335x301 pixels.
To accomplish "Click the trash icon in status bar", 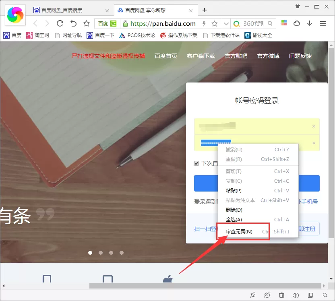I will pyautogui.click(x=281, y=295).
